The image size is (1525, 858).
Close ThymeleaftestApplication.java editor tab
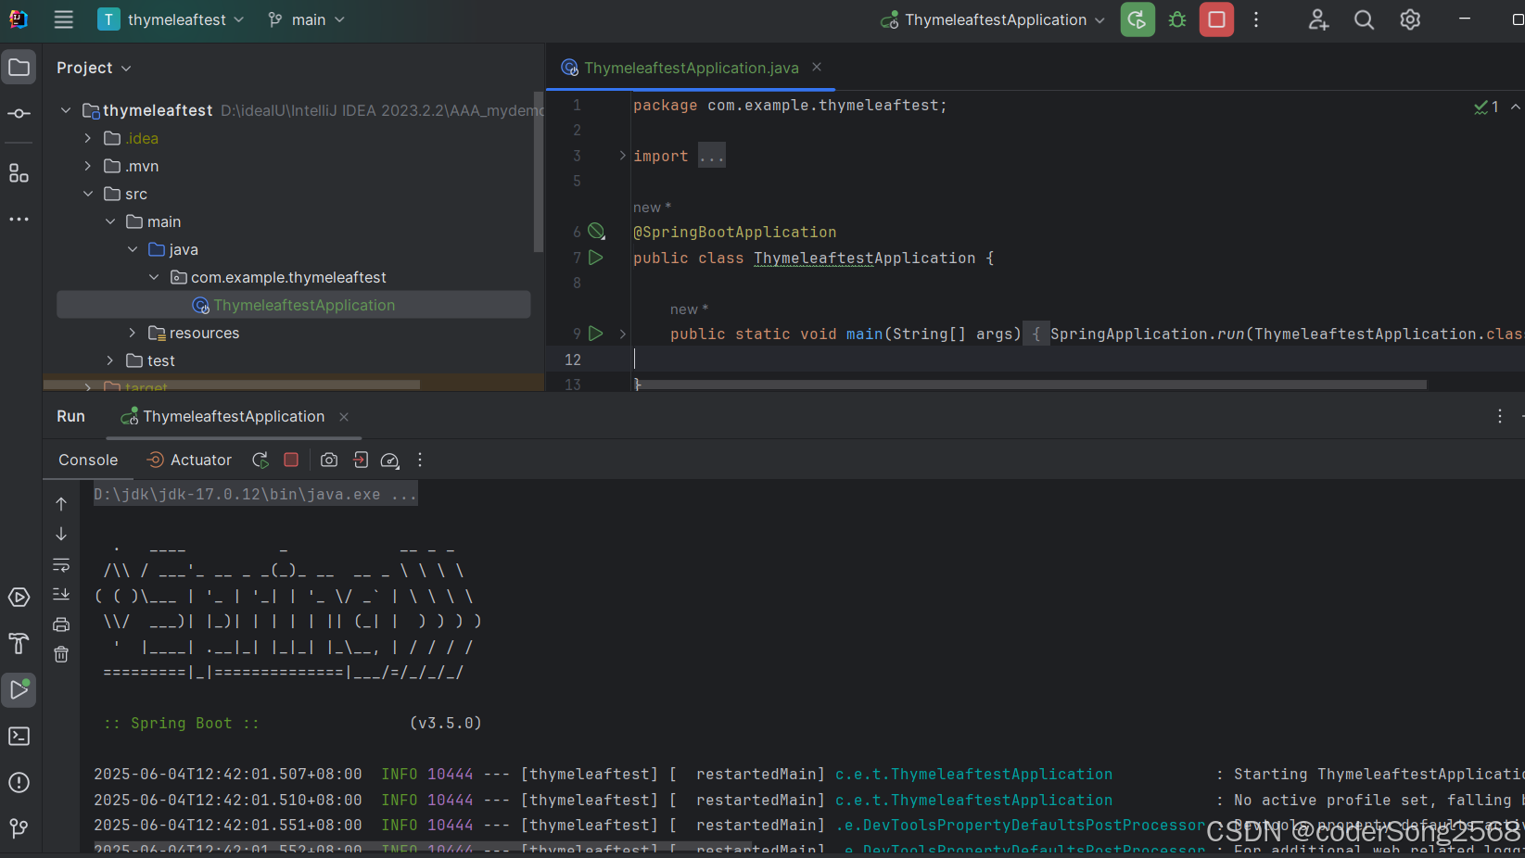click(817, 67)
